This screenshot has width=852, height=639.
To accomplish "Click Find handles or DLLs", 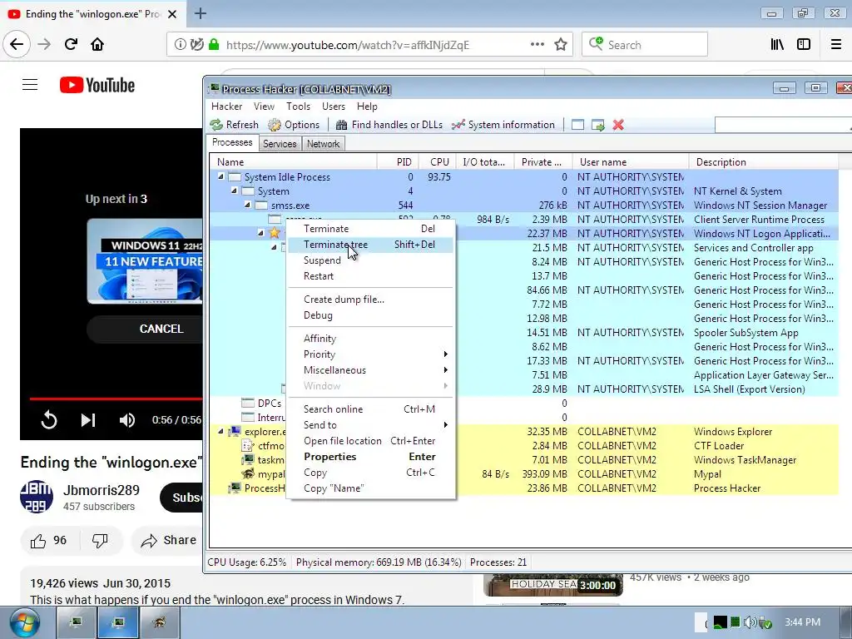I will coord(389,125).
